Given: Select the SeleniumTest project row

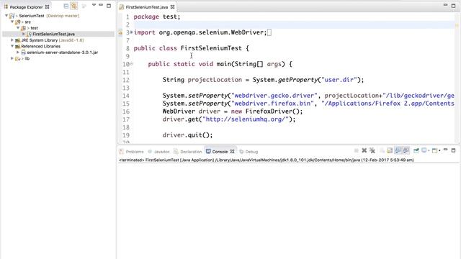Looking at the screenshot, I should pos(45,16).
